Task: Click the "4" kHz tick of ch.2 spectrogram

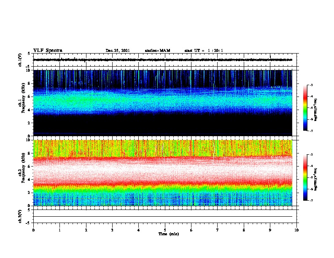Action: (30, 180)
